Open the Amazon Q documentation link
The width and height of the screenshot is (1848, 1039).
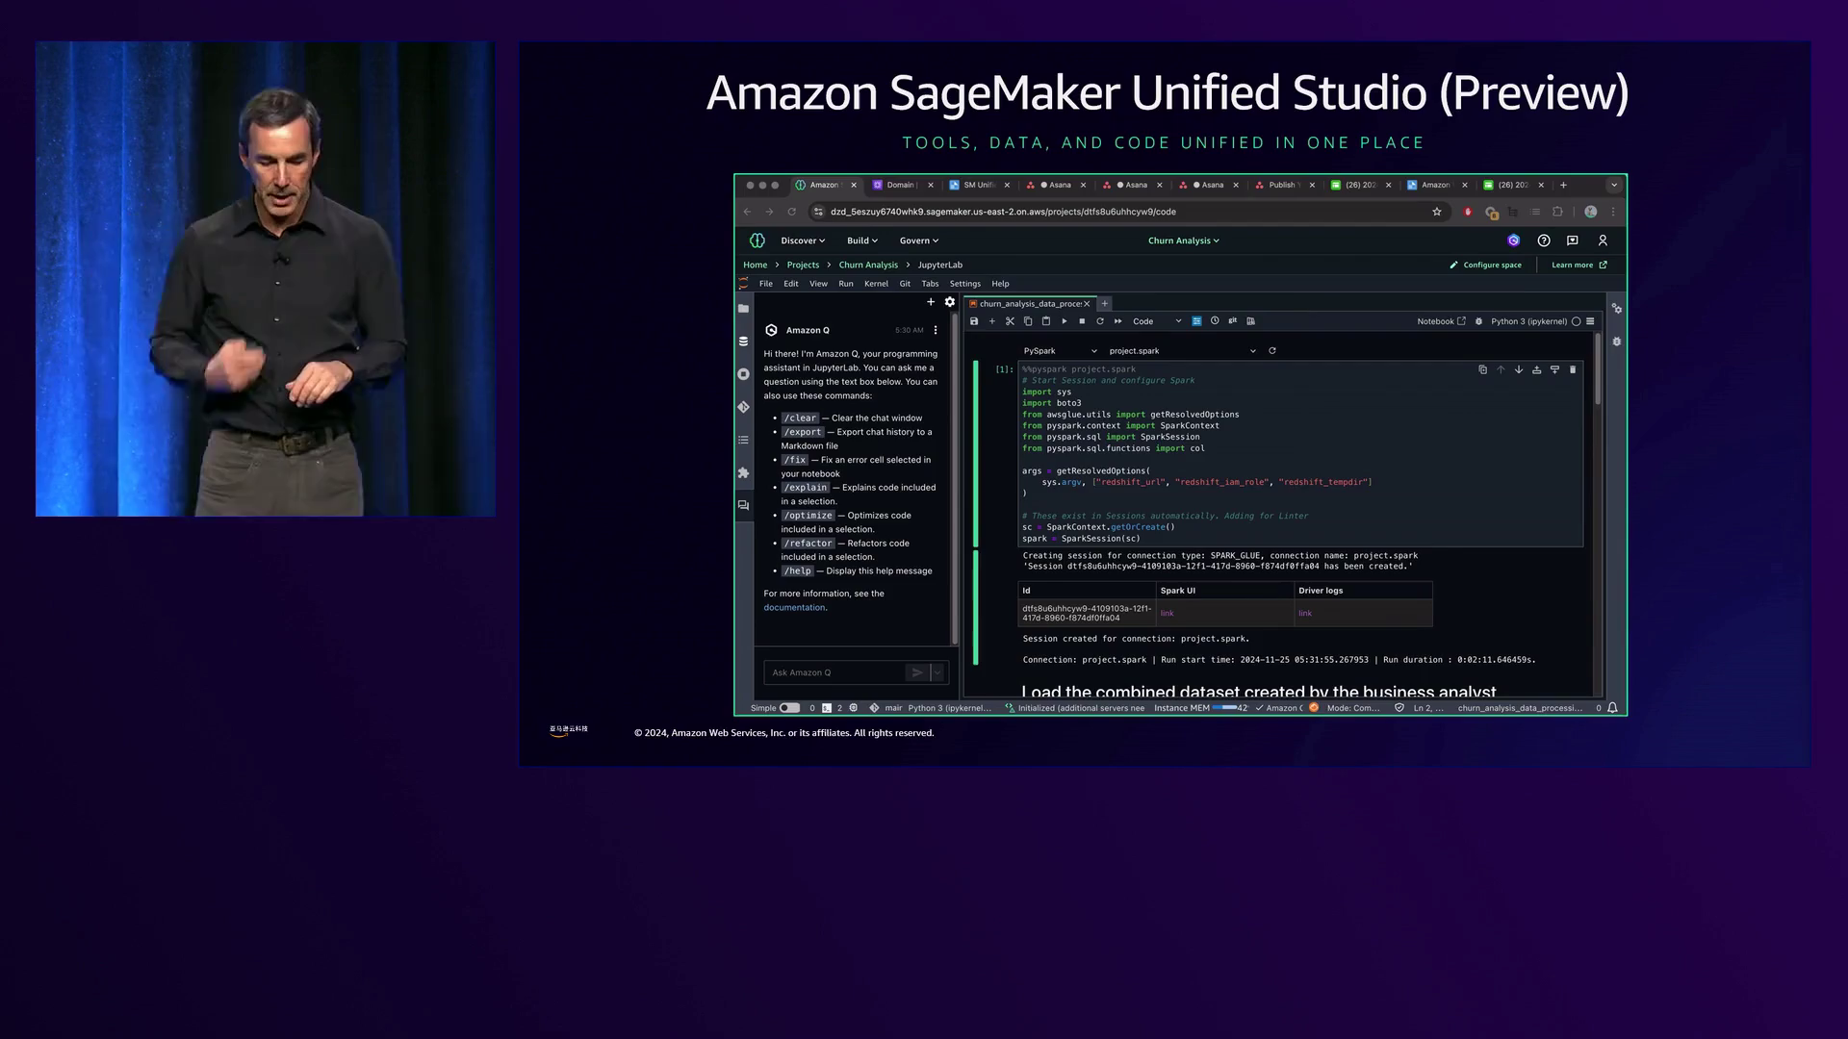coord(794,607)
